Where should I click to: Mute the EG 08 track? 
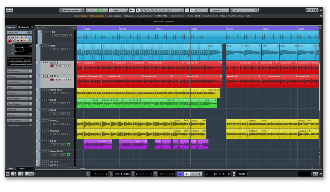click(x=44, y=100)
